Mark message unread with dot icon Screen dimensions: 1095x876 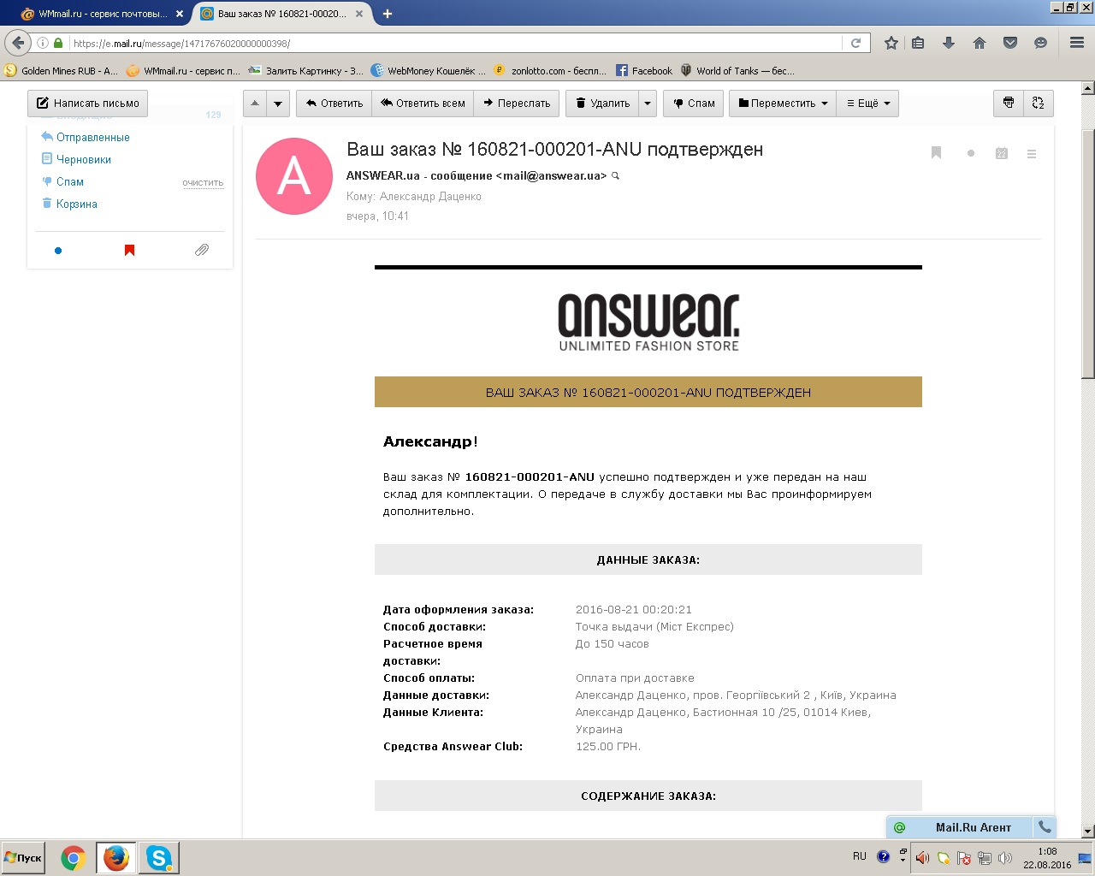click(970, 154)
